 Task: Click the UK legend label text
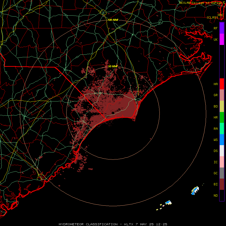click(x=215, y=39)
